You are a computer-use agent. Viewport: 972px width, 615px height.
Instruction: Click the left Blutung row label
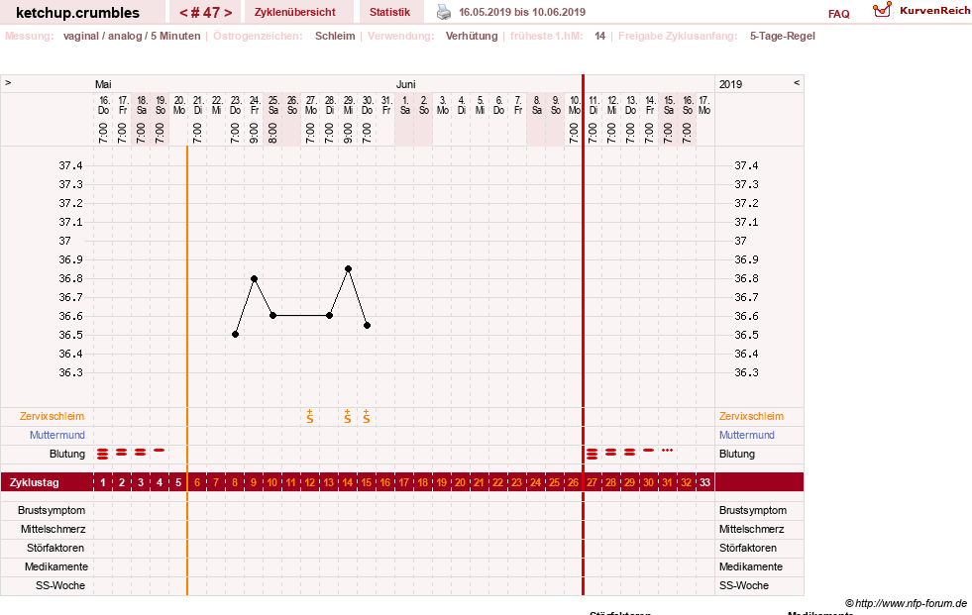67,454
